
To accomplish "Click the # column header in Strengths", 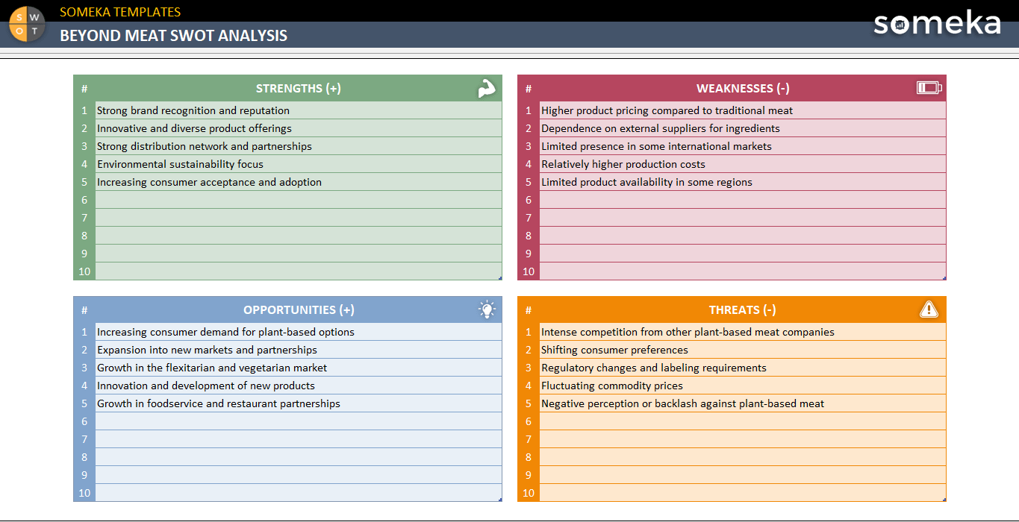I will 84,88.
